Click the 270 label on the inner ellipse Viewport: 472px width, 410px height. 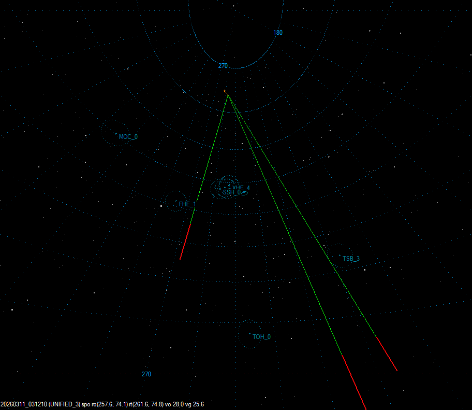pyautogui.click(x=223, y=66)
